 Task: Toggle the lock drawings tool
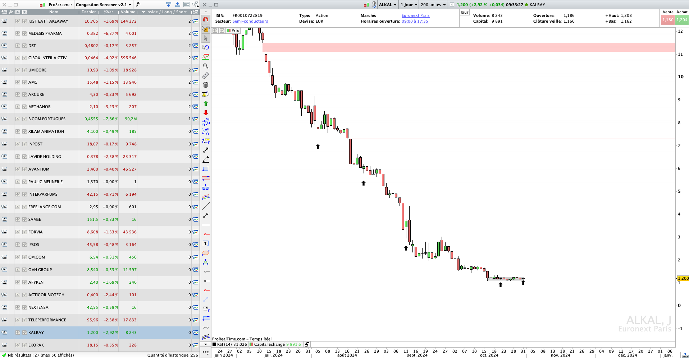click(206, 29)
